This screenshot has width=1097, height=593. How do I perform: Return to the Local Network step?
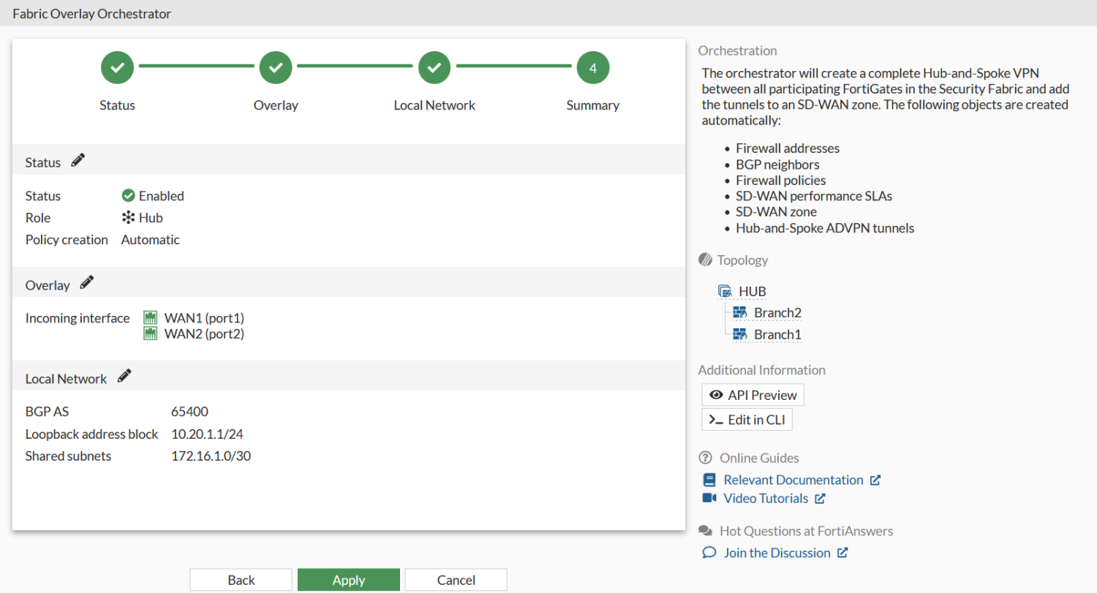click(434, 68)
